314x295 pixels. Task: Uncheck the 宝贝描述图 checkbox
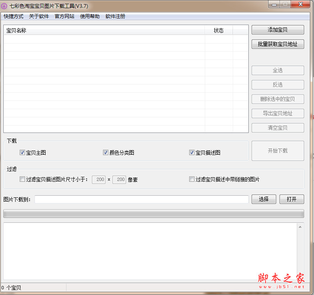(192, 153)
